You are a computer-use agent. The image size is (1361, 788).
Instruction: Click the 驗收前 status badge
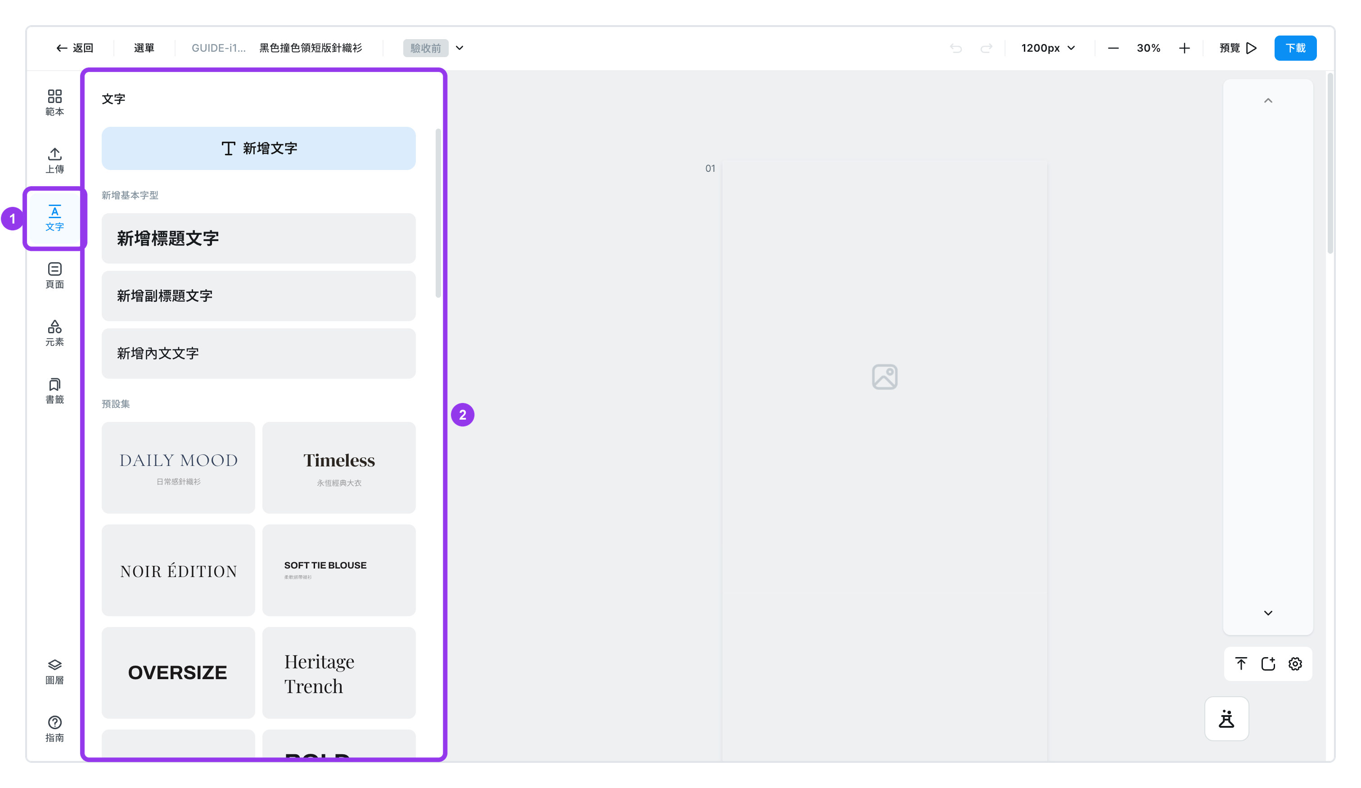tap(426, 48)
